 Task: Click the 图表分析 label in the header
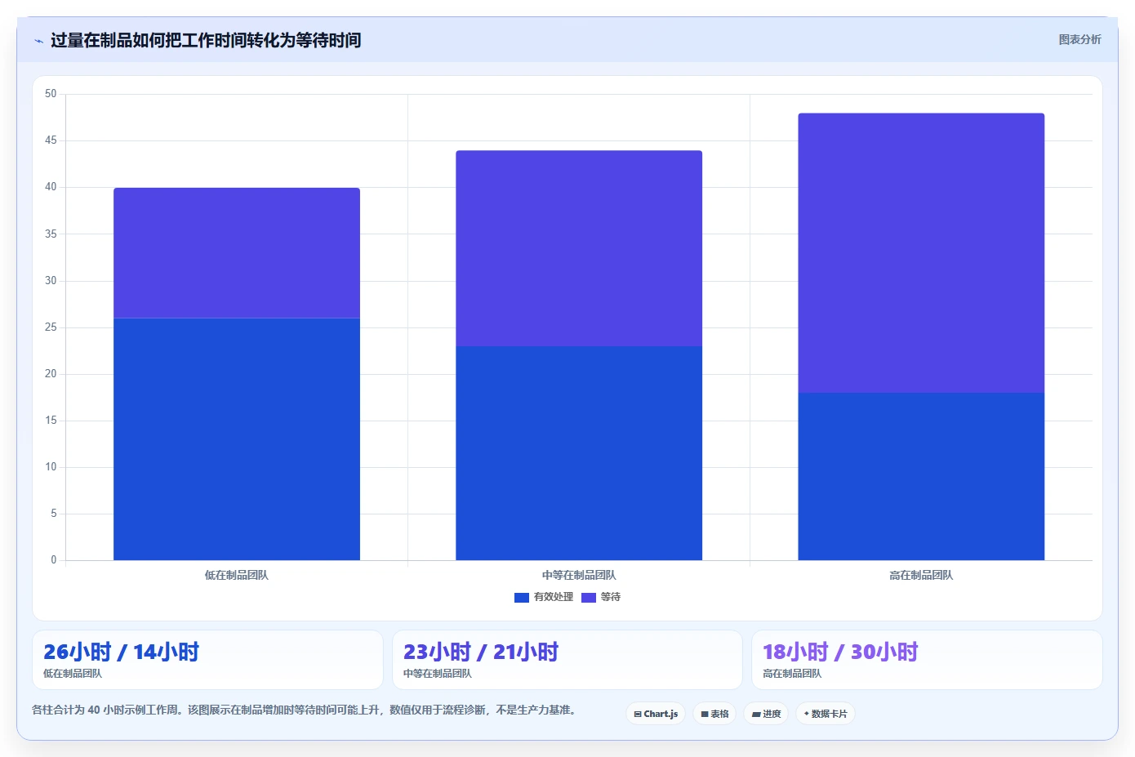point(1079,39)
